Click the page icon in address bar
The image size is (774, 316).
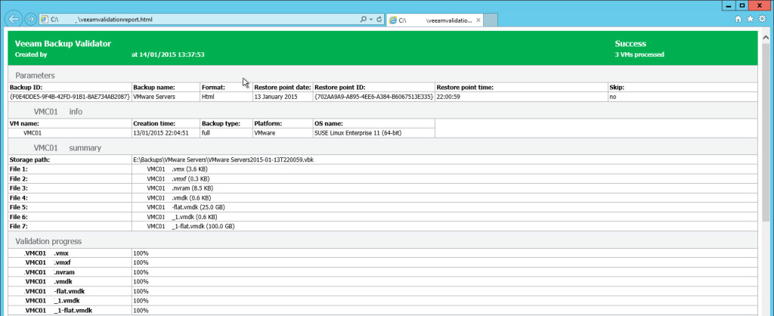point(44,19)
